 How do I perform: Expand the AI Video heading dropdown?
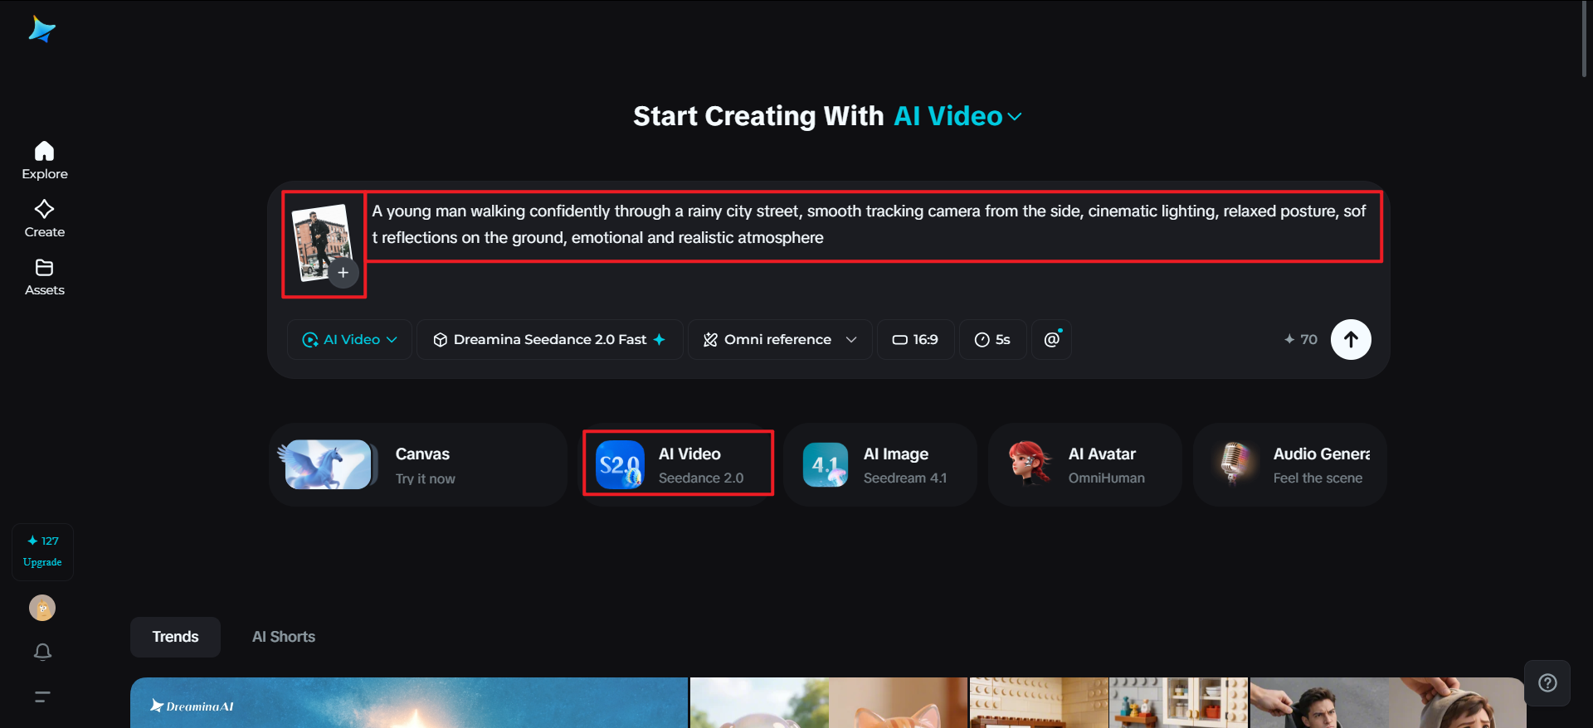tap(957, 116)
